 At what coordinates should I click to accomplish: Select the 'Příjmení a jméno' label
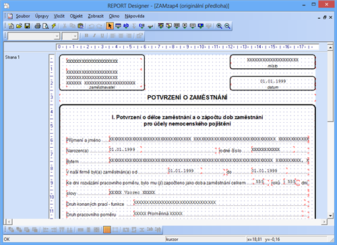(84, 140)
